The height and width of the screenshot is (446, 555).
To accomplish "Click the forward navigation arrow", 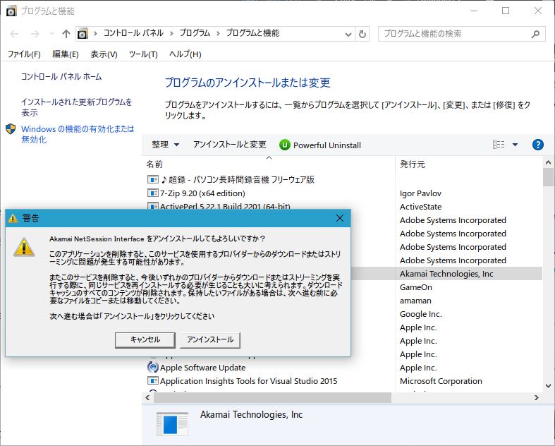I will tap(35, 34).
